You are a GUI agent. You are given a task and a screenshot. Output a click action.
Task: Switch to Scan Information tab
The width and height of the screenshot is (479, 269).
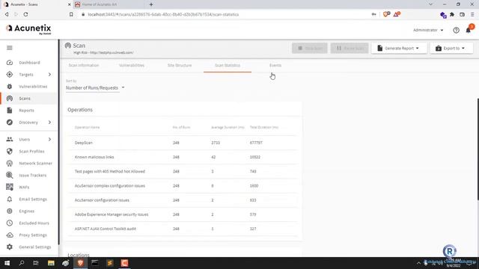pos(84,65)
